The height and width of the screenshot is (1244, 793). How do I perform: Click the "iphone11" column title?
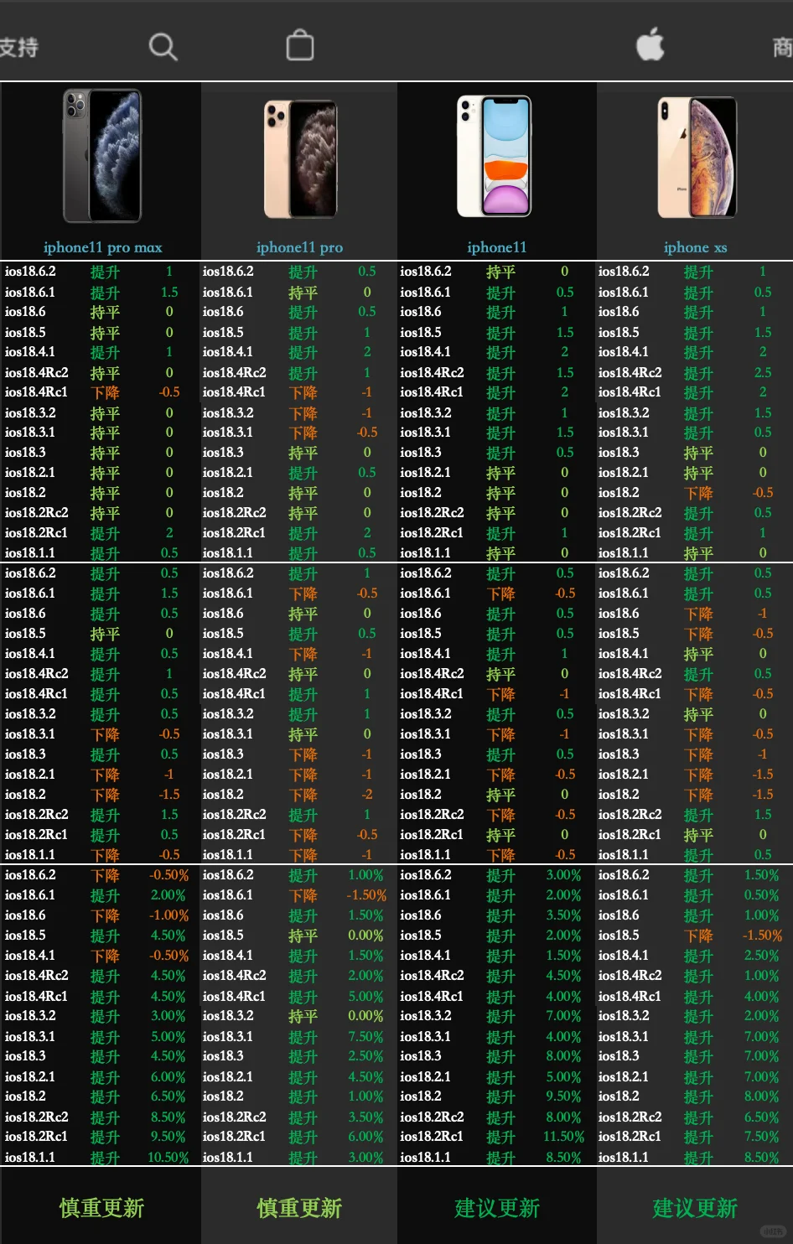[x=496, y=247]
